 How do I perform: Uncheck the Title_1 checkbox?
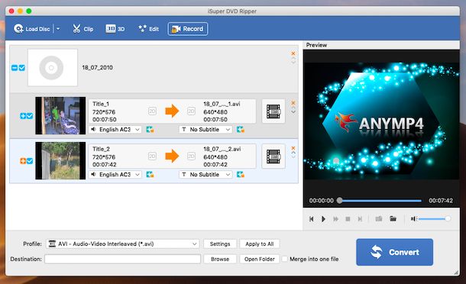30,116
